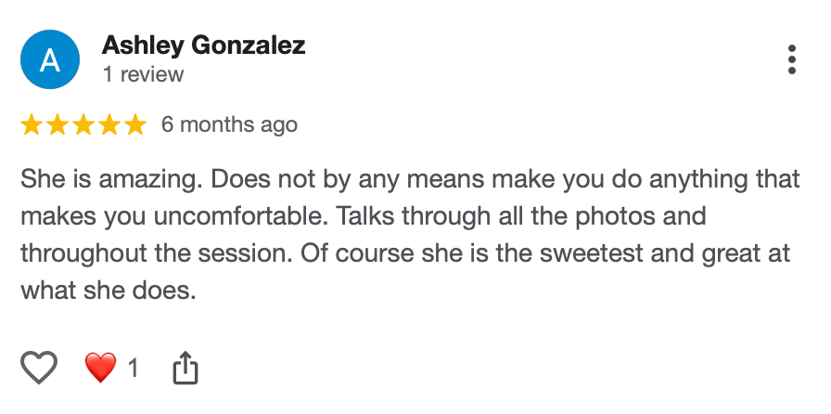Click the last line "what she does."
Viewport: 831px width, 414px height.
109,291
